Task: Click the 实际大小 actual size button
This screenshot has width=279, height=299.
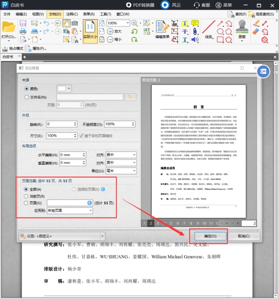Action: 90,31
